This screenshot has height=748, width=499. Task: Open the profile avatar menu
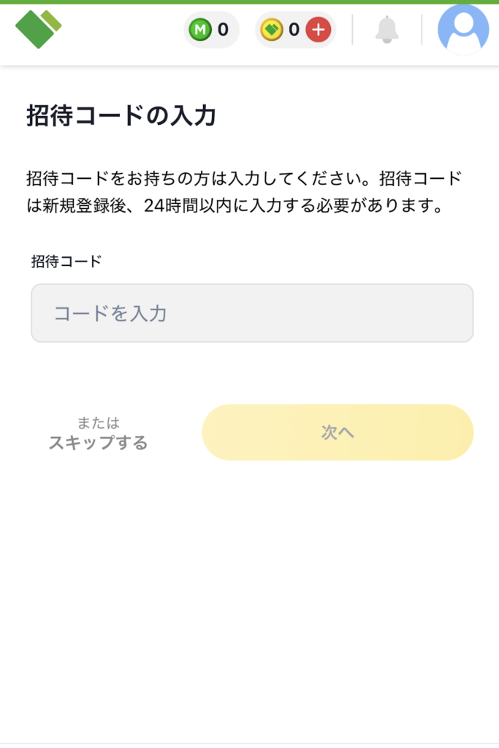[462, 30]
